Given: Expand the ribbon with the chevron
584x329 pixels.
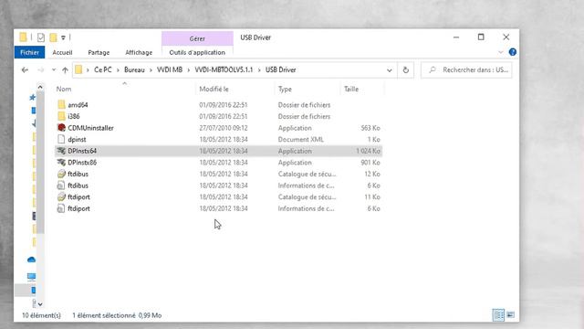Looking at the screenshot, I should click(501, 52).
